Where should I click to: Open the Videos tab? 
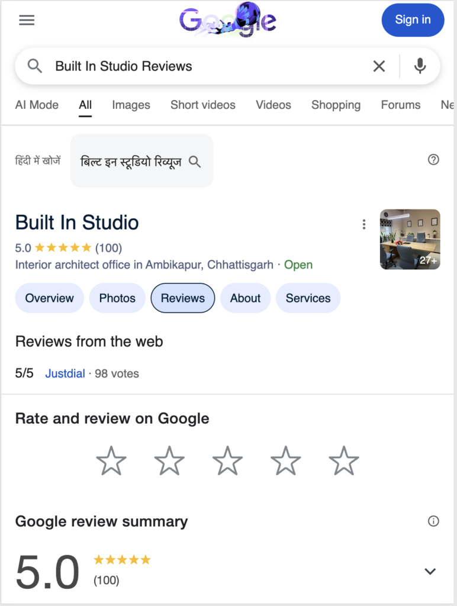273,105
